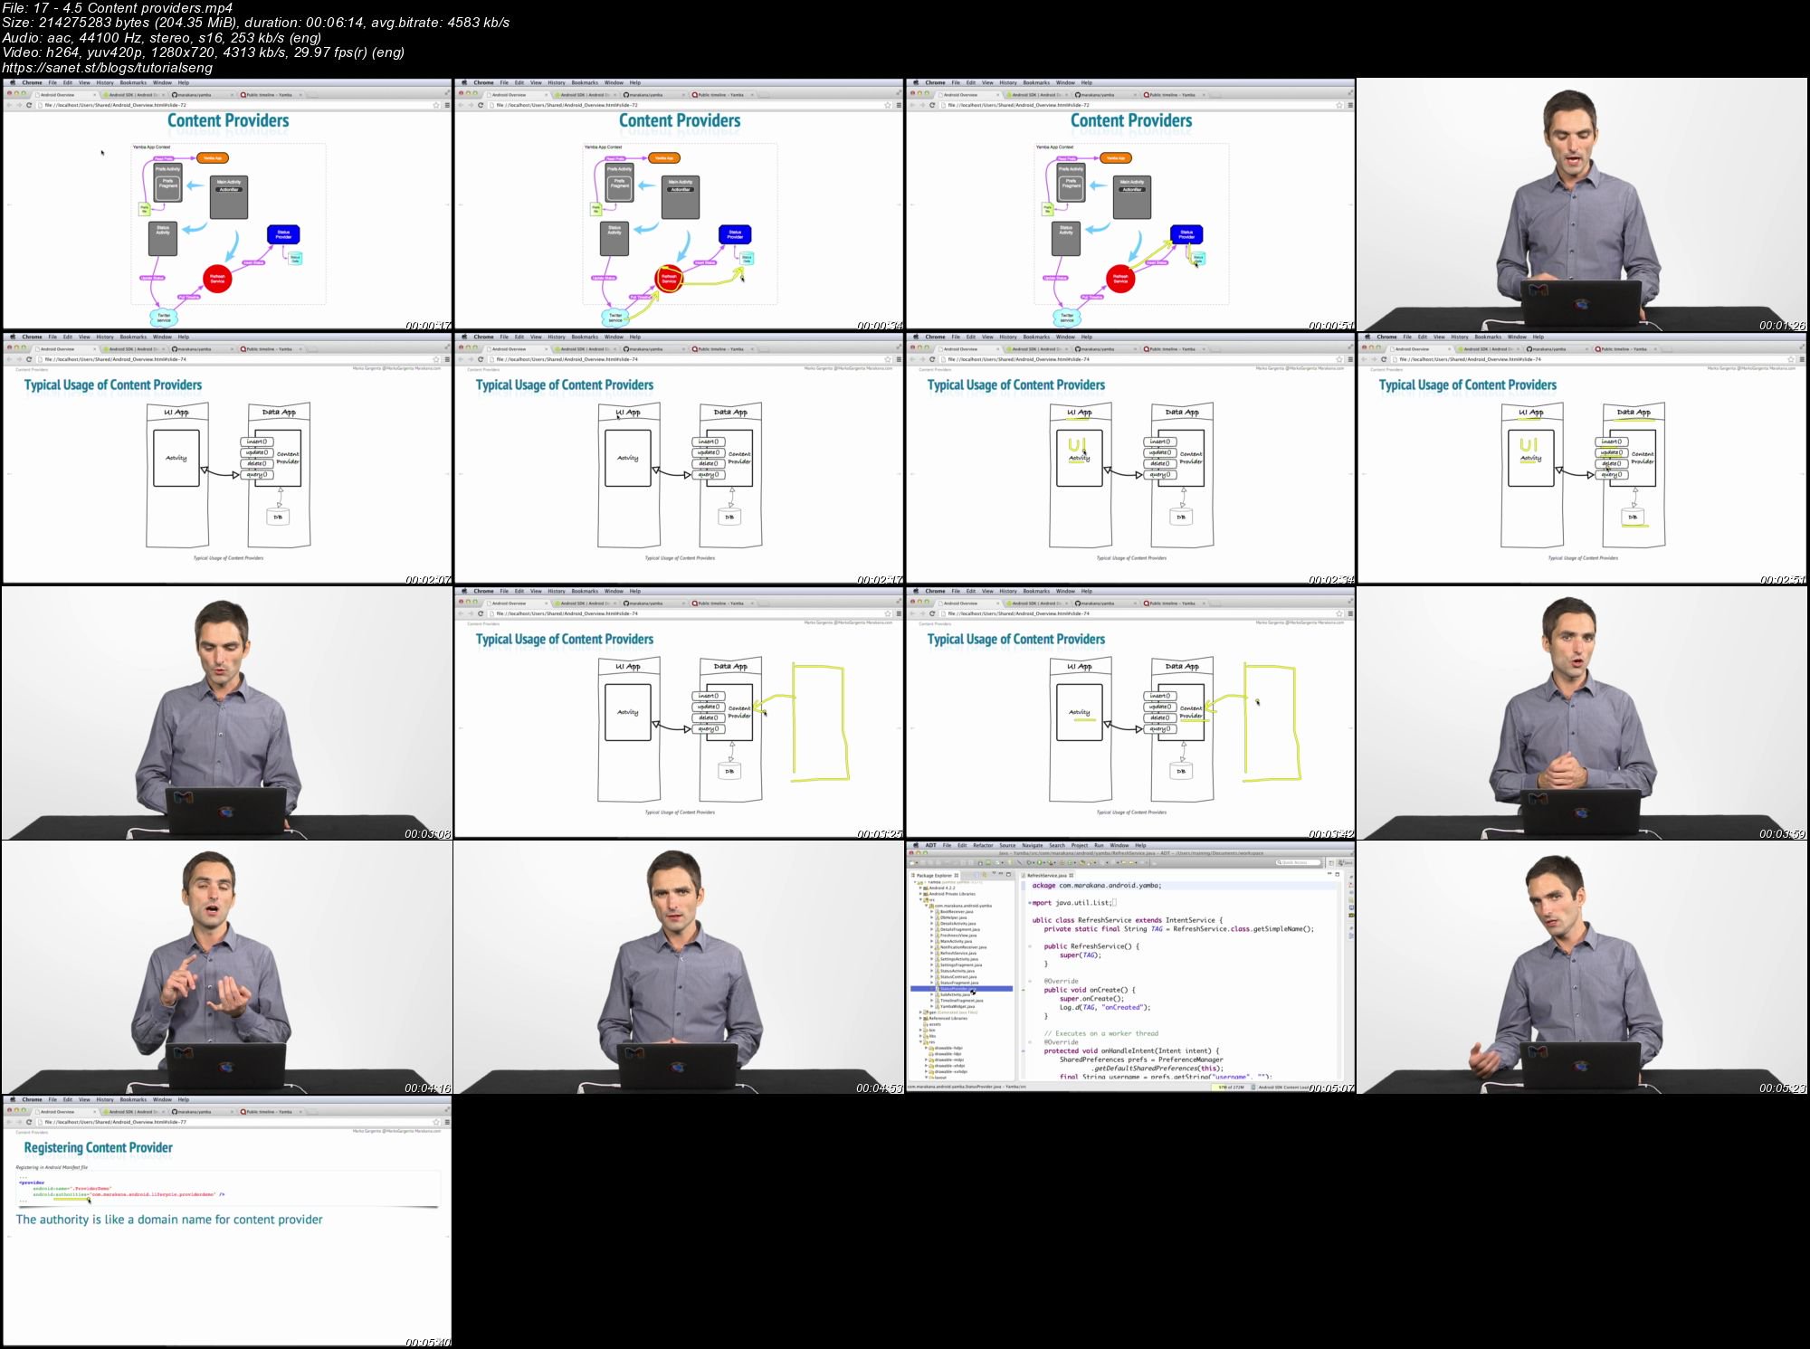Click Twitter service cloud in 00:00:17 frame
This screenshot has height=1349, width=1810.
[x=164, y=318]
